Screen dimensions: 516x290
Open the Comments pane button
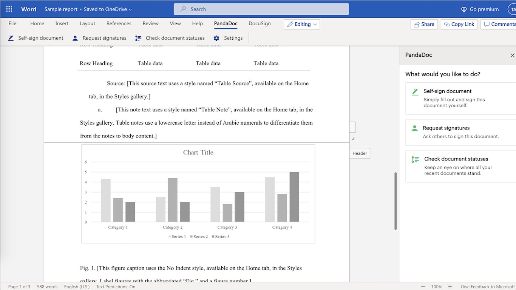click(499, 24)
